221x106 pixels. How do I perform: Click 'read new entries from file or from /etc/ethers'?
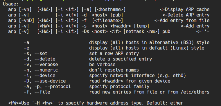tap(149, 92)
